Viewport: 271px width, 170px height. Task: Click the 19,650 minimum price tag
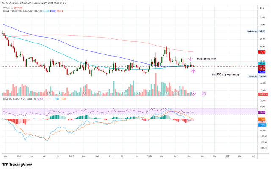coord(263,76)
